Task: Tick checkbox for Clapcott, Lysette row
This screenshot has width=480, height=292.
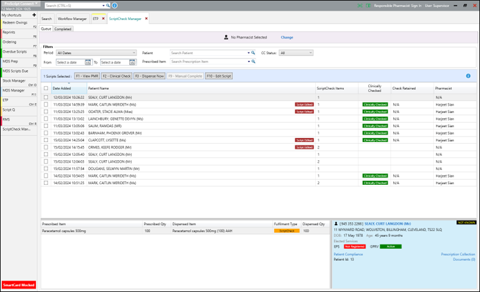Action: [x=46, y=140]
